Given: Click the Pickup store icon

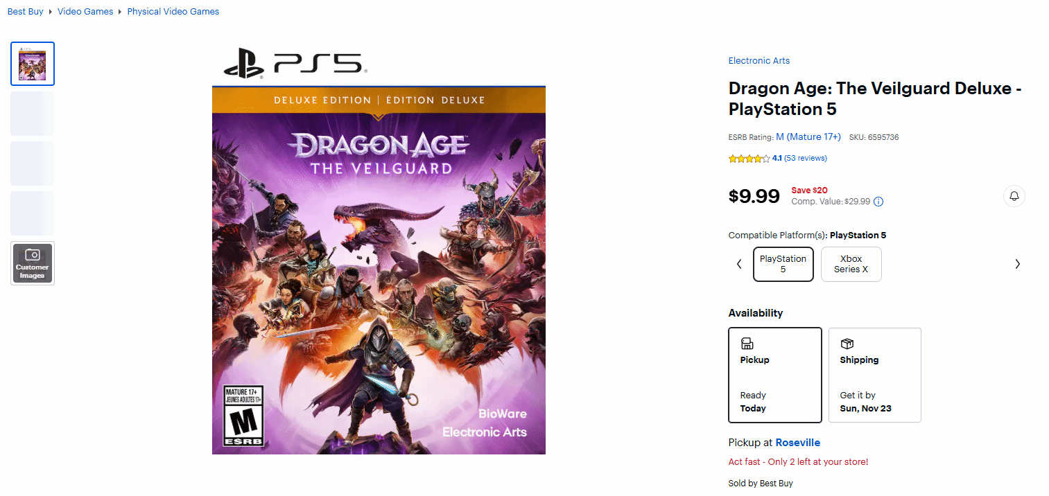Looking at the screenshot, I should pyautogui.click(x=747, y=344).
